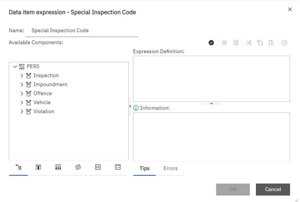The height and width of the screenshot is (202, 300).
Task: Open the Macros tab icon
Action: coord(118,167)
